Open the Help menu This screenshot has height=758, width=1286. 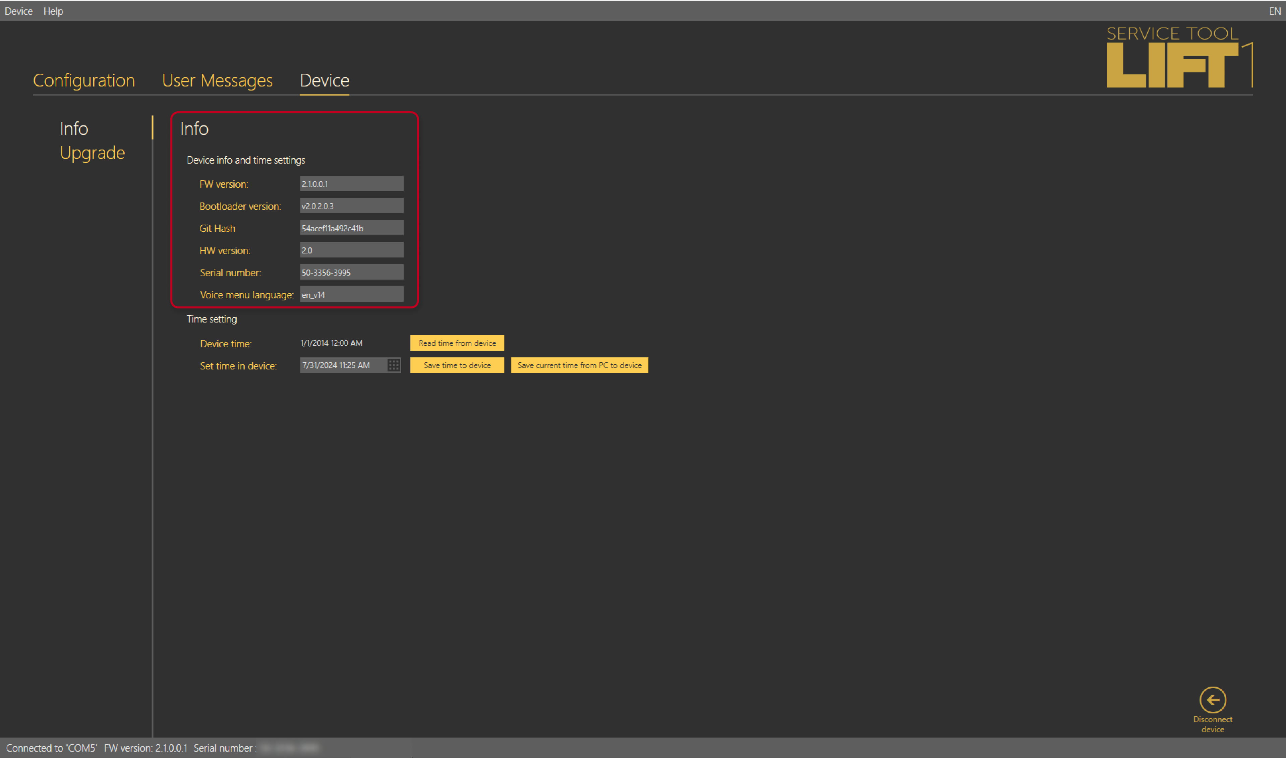point(53,11)
